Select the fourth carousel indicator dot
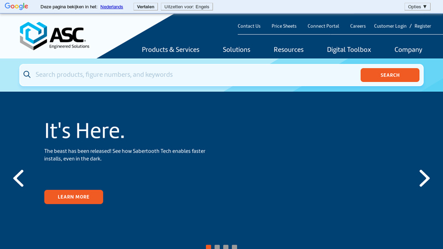 235,247
